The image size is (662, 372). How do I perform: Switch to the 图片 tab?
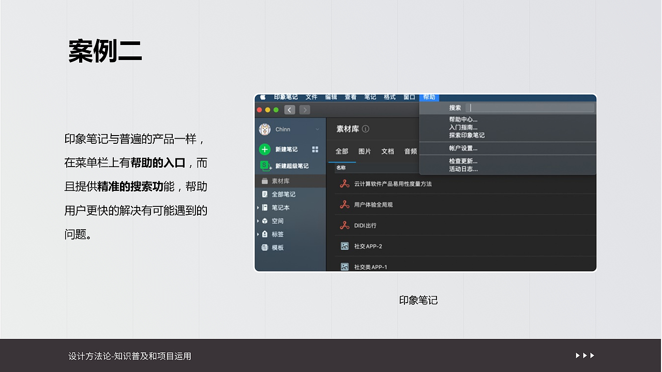click(x=365, y=151)
